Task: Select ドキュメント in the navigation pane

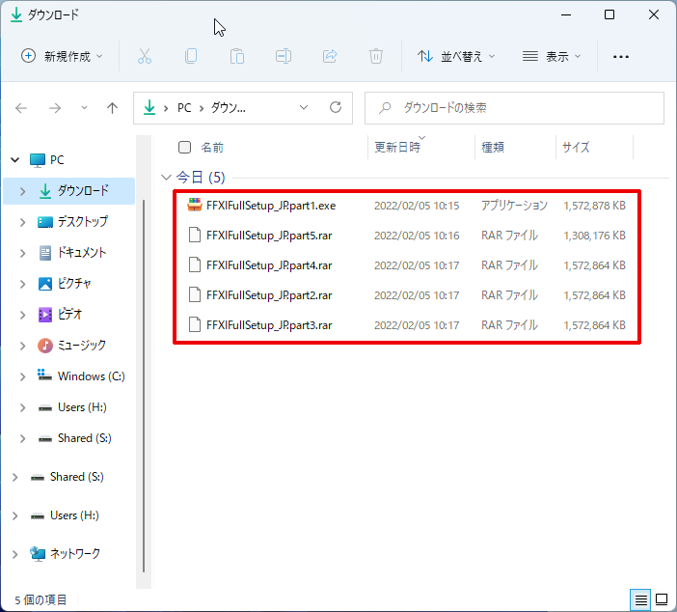Action: click(82, 252)
